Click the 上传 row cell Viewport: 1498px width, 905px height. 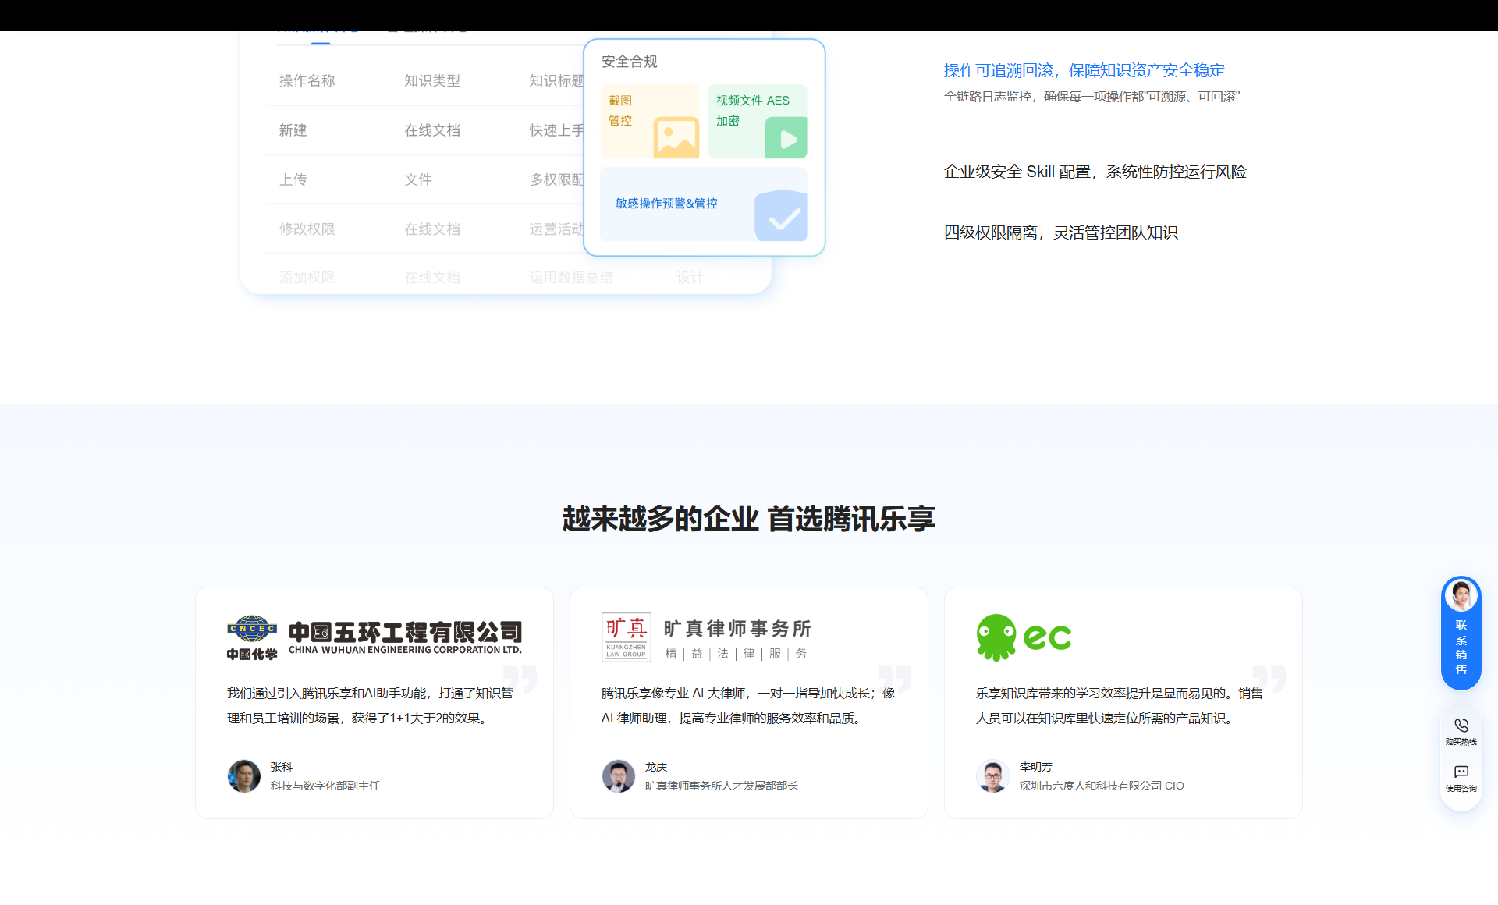coord(293,179)
